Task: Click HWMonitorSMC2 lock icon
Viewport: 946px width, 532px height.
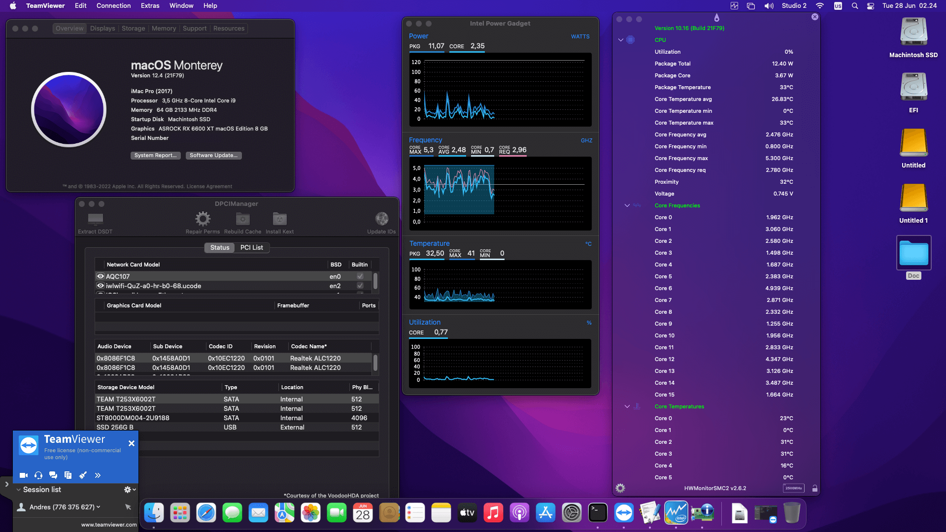Action: coord(815,488)
